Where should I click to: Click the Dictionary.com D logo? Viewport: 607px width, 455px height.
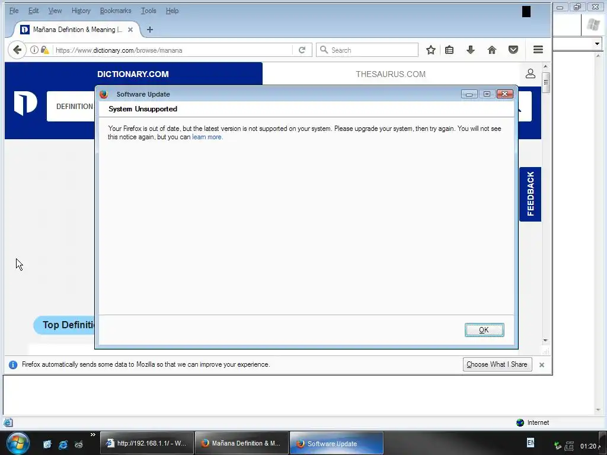(x=25, y=103)
